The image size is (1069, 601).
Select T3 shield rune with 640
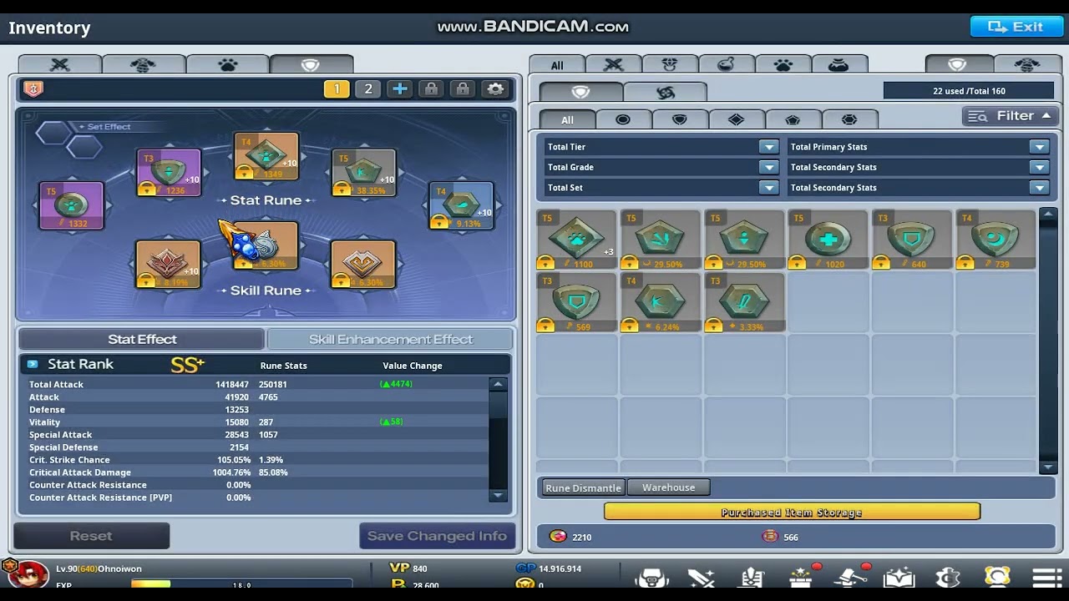(x=911, y=240)
